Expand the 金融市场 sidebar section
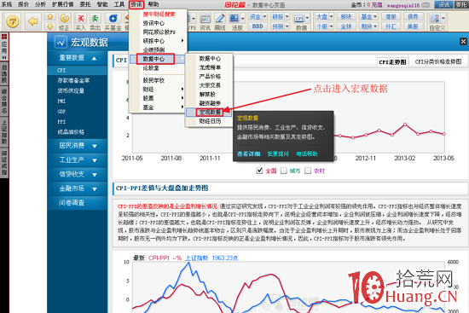The image size is (469, 313). coord(95,189)
